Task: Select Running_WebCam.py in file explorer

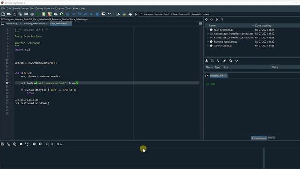Action: (225, 42)
